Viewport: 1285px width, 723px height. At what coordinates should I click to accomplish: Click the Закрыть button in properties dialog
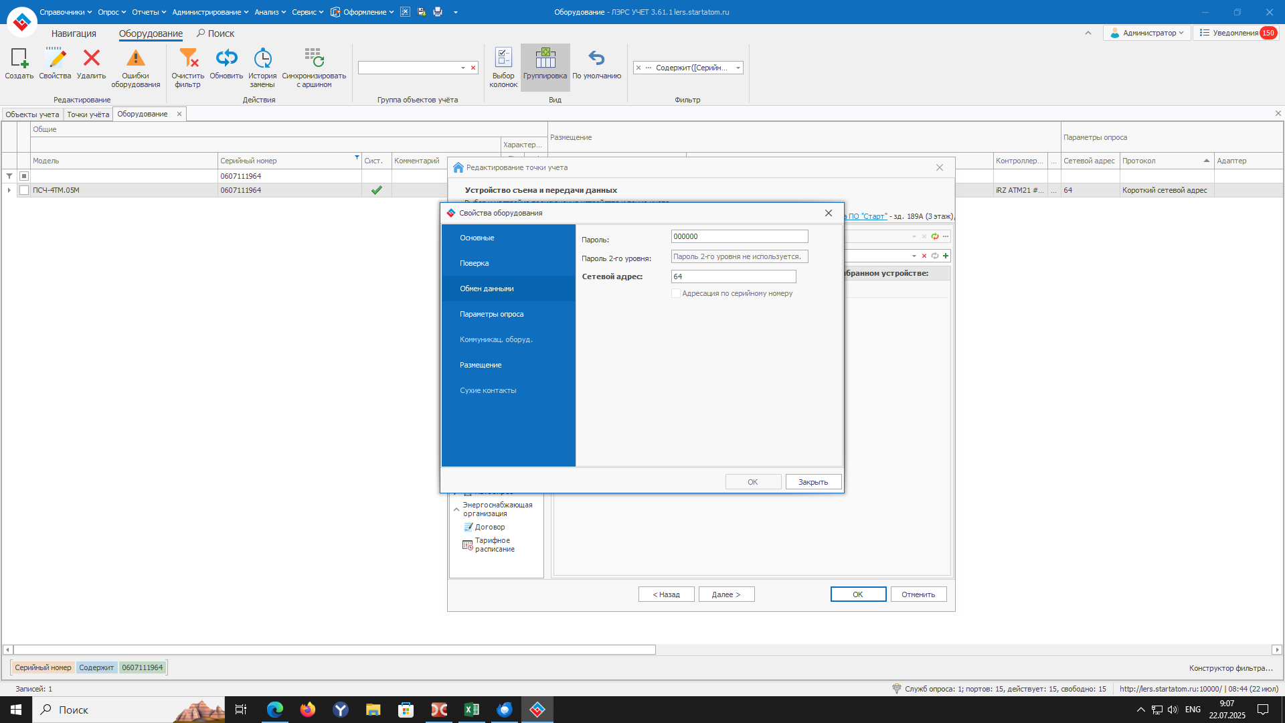coord(812,482)
